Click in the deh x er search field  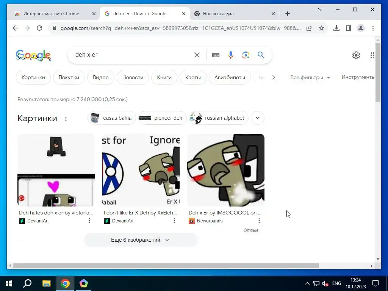click(x=134, y=55)
